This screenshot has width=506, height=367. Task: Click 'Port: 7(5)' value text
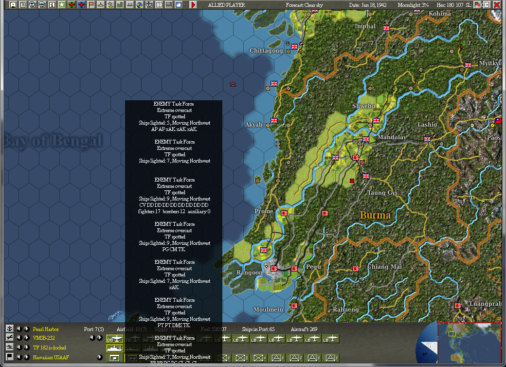click(x=94, y=329)
